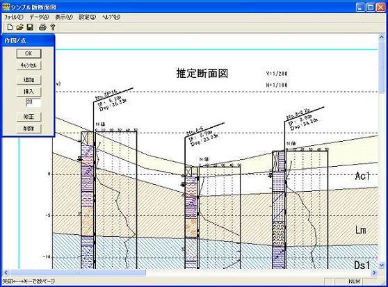Click the 挿入 (insert) button
This screenshot has height=287, width=388.
[x=29, y=92]
